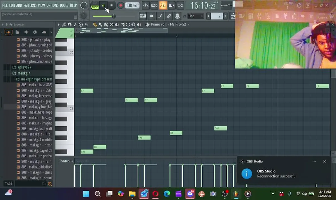This screenshot has width=336, height=200.
Task: Open the VIEW menu
Action: (x=41, y=5)
